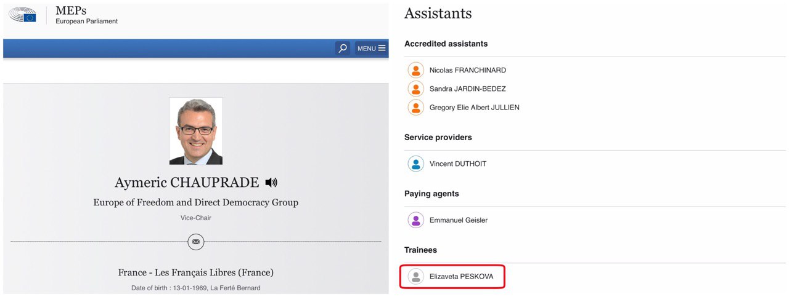Select the name Vincent DUTHOIT
Viewport: 789px width, 297px height.
tap(458, 164)
